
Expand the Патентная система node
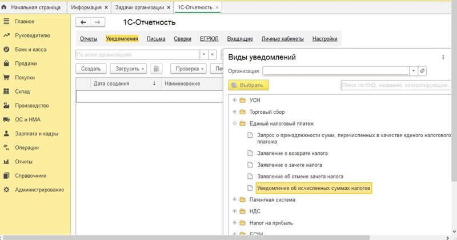(235, 199)
